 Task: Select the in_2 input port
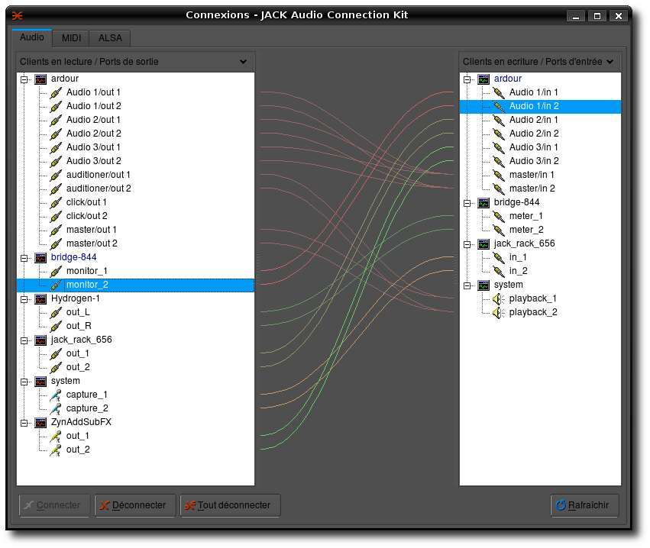[518, 271]
